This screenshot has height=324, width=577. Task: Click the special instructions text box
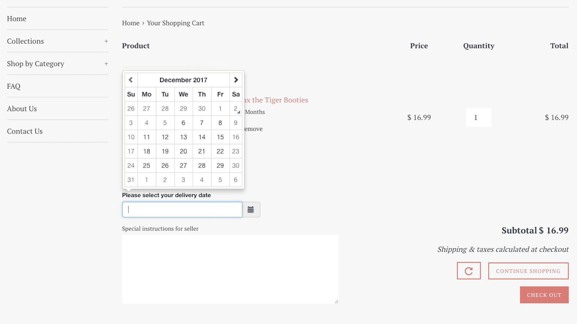tap(230, 269)
